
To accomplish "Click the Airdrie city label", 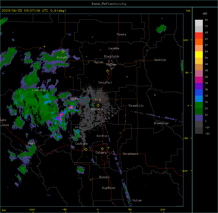I will click(x=102, y=136).
